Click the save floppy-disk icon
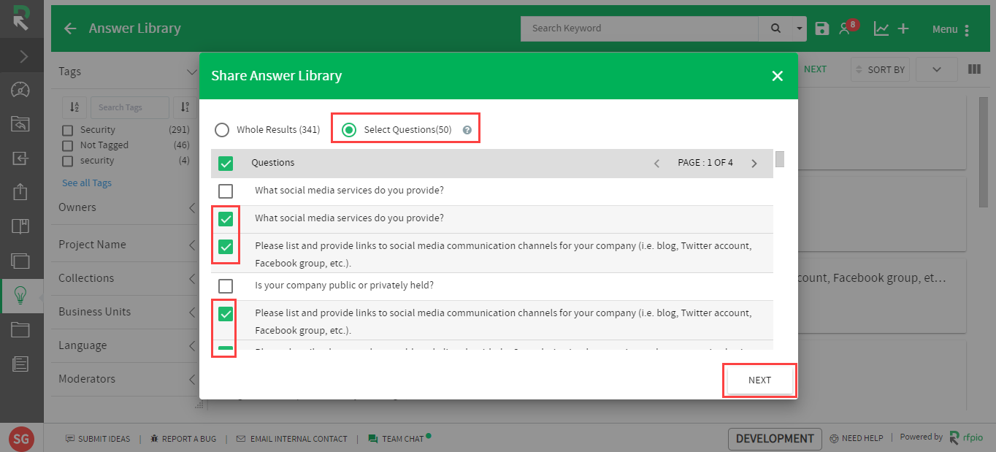 [822, 28]
